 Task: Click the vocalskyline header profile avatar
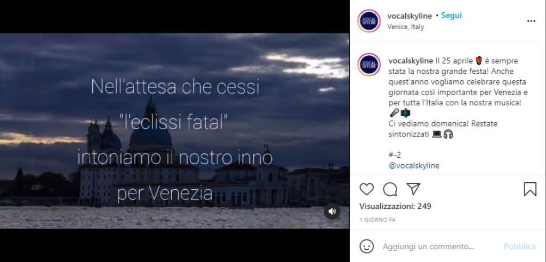click(x=369, y=21)
